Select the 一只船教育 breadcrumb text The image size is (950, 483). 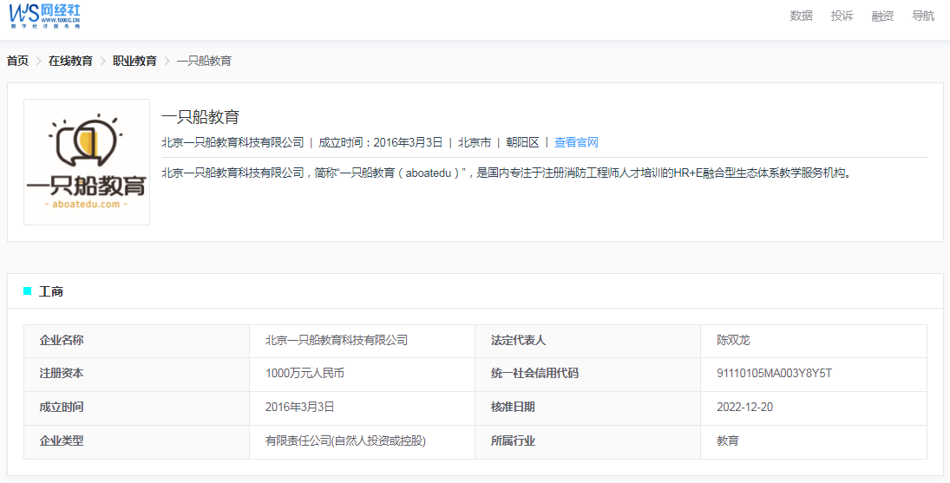coord(204,61)
